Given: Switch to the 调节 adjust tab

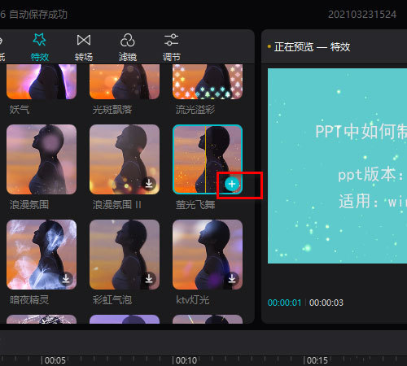Looking at the screenshot, I should (171, 47).
